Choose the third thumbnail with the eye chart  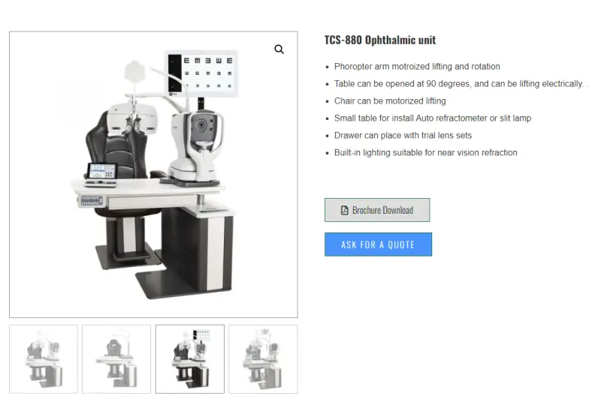190,359
